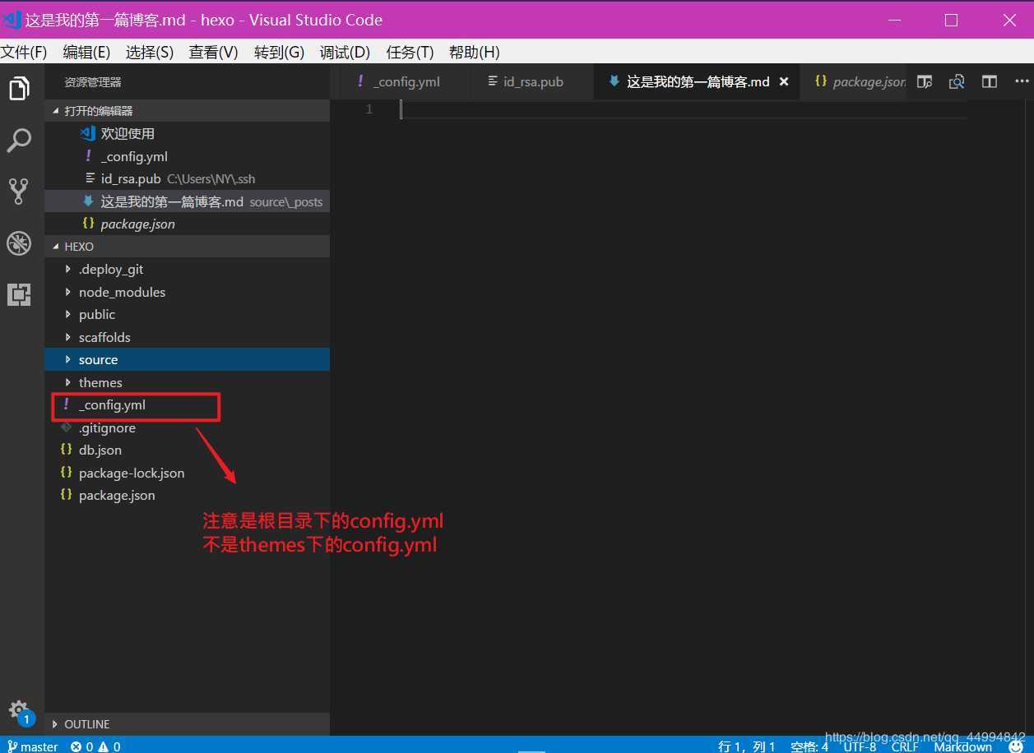
Task: Click the Open Preview icon in editor toolbar
Action: (957, 81)
